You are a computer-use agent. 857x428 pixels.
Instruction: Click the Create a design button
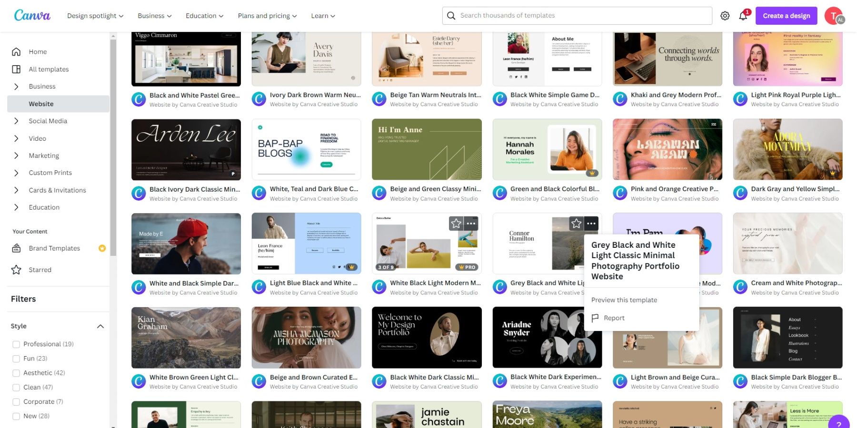coord(786,15)
